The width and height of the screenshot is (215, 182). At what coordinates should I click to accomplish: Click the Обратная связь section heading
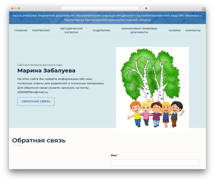tap(39, 140)
